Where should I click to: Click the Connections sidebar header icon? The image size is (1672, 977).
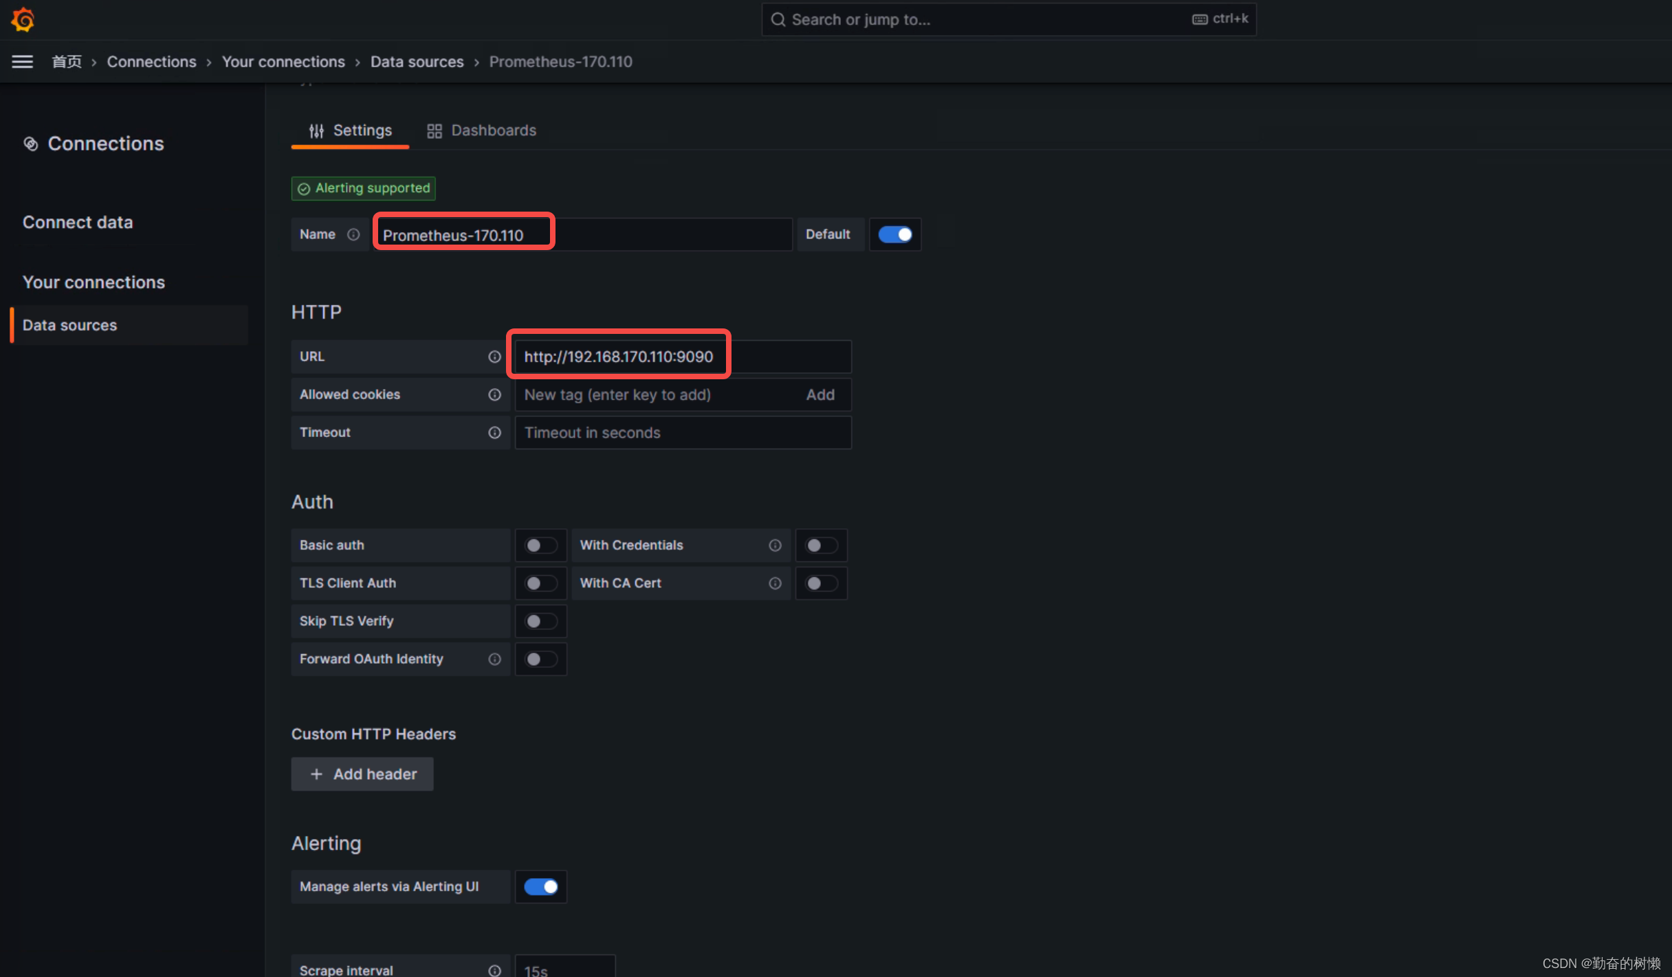tap(30, 144)
